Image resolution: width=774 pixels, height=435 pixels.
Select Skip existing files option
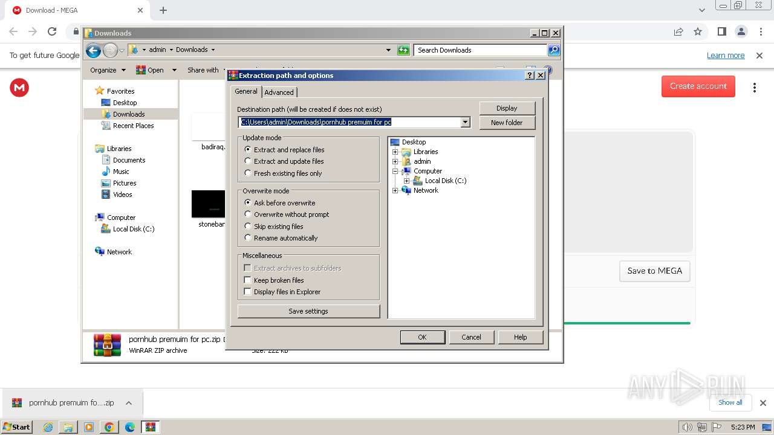(274, 227)
